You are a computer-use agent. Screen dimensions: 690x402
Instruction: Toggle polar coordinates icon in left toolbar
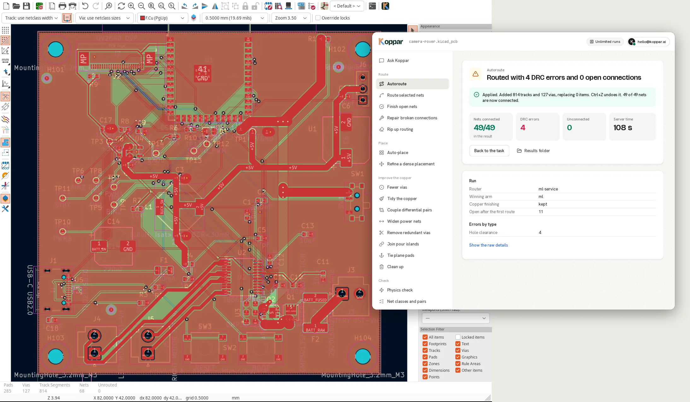click(x=5, y=51)
